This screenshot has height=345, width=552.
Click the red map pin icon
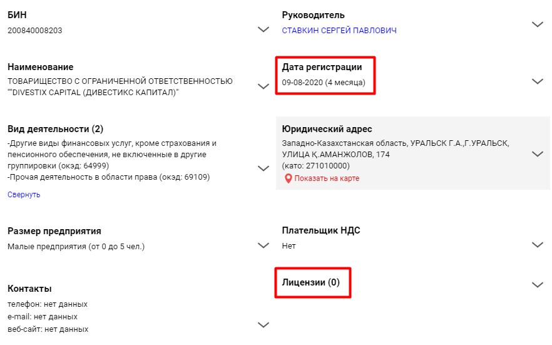click(x=288, y=178)
